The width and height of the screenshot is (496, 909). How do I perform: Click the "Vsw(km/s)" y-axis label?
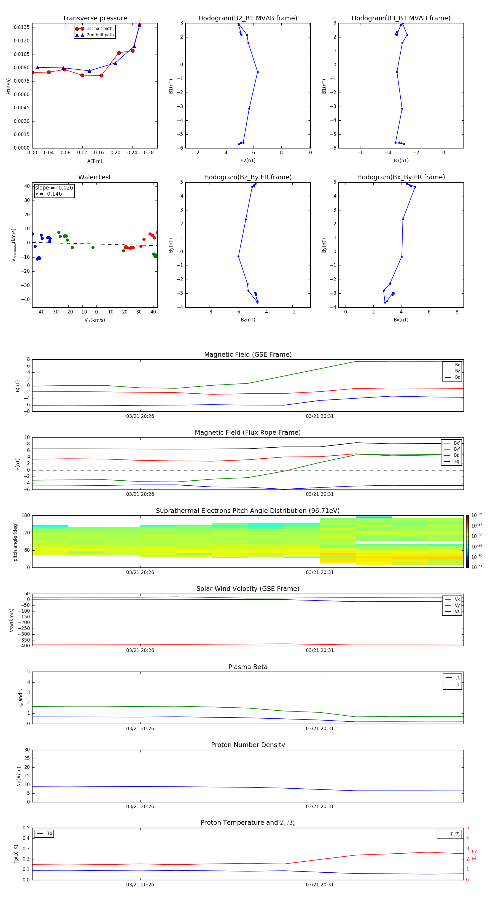tap(12, 620)
